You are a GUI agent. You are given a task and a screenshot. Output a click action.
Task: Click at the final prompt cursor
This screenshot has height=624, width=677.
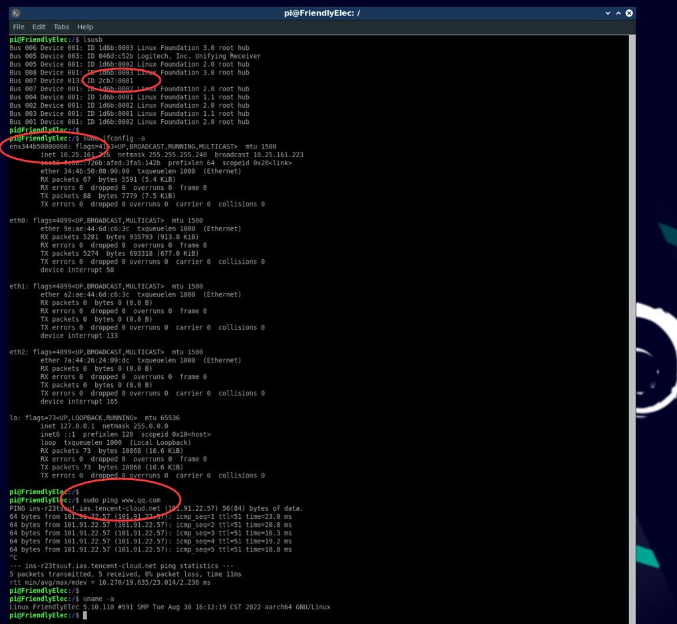point(85,615)
